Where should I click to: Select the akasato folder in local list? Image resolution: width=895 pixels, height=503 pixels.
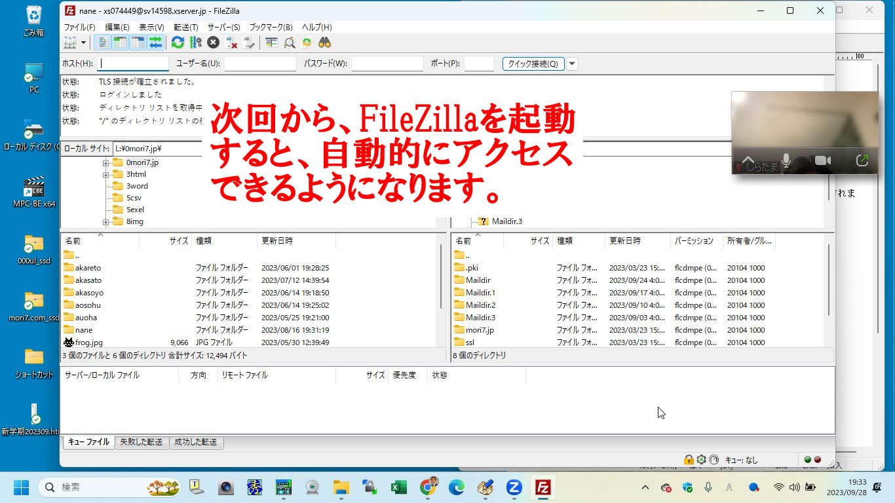(x=88, y=280)
